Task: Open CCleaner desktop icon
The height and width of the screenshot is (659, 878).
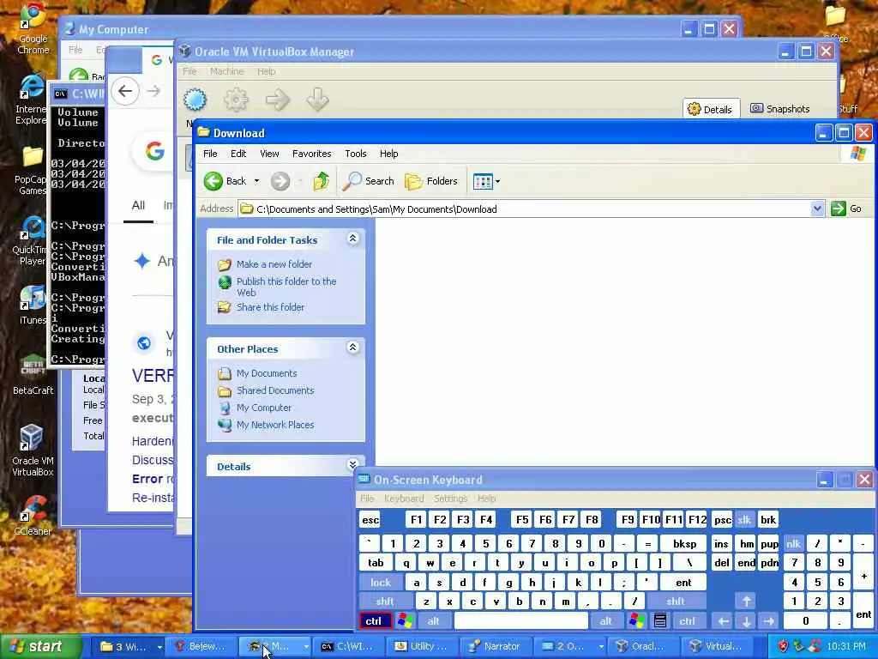Action: [x=33, y=516]
